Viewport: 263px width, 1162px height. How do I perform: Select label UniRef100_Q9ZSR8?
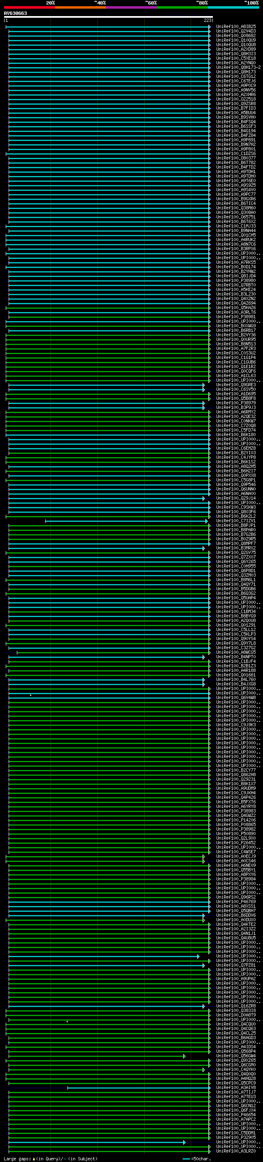236,104
